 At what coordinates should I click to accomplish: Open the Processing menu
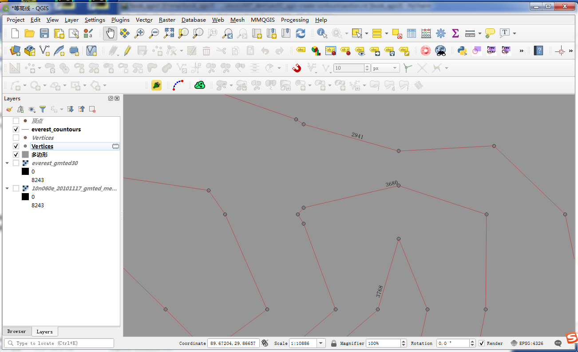(295, 20)
